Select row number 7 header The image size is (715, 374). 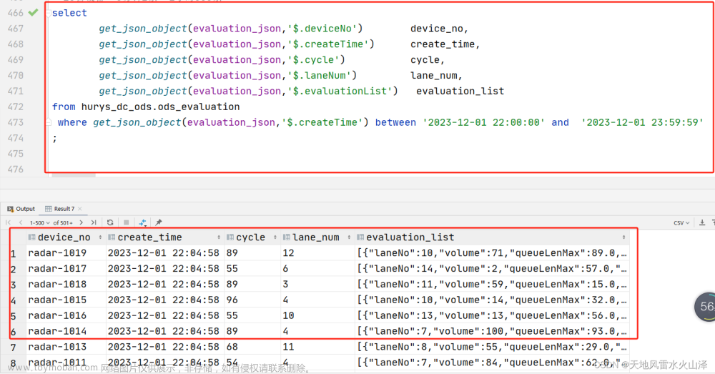point(14,348)
